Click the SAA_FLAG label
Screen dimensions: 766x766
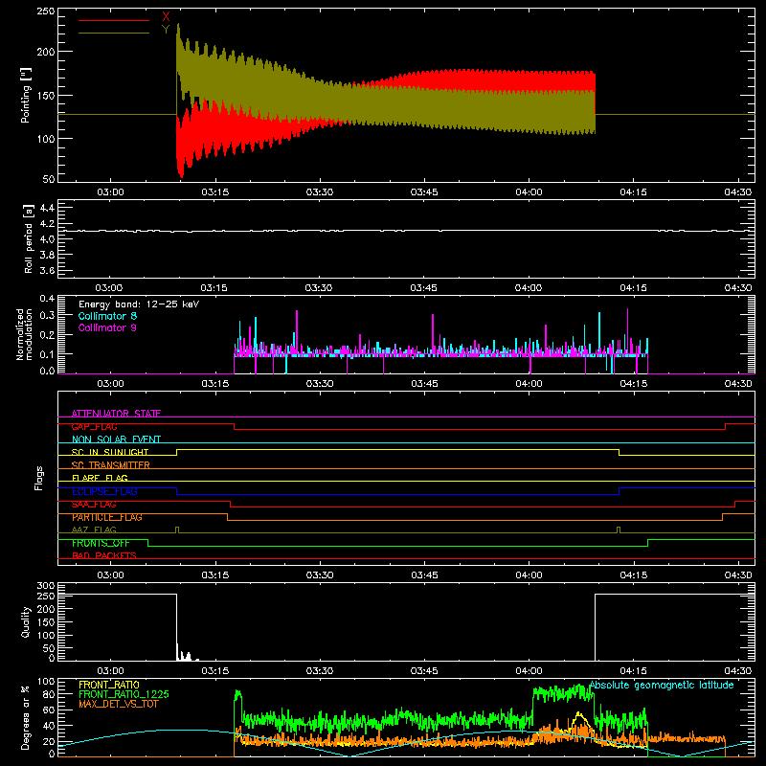tap(94, 505)
